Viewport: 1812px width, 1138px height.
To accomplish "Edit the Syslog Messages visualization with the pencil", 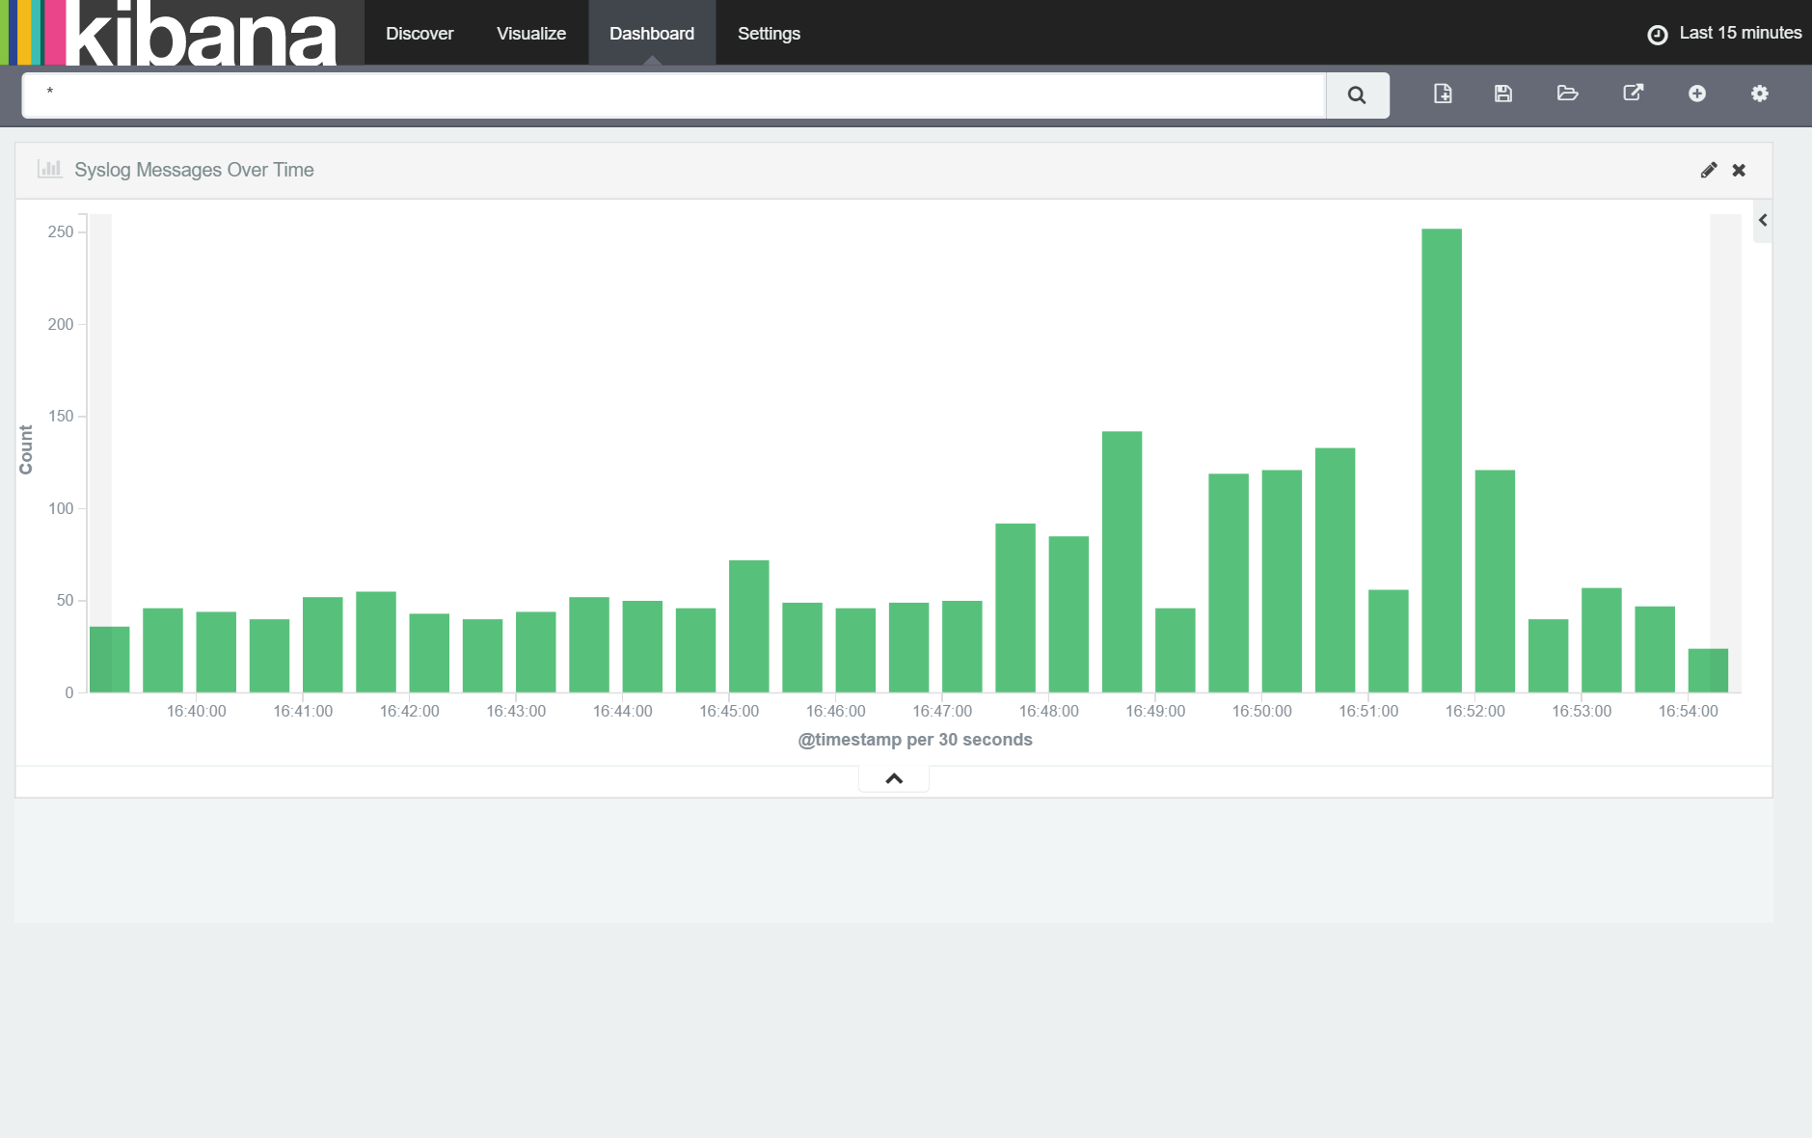I will (x=1709, y=170).
